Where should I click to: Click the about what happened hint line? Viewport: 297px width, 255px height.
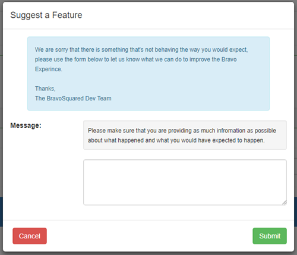click(176, 140)
